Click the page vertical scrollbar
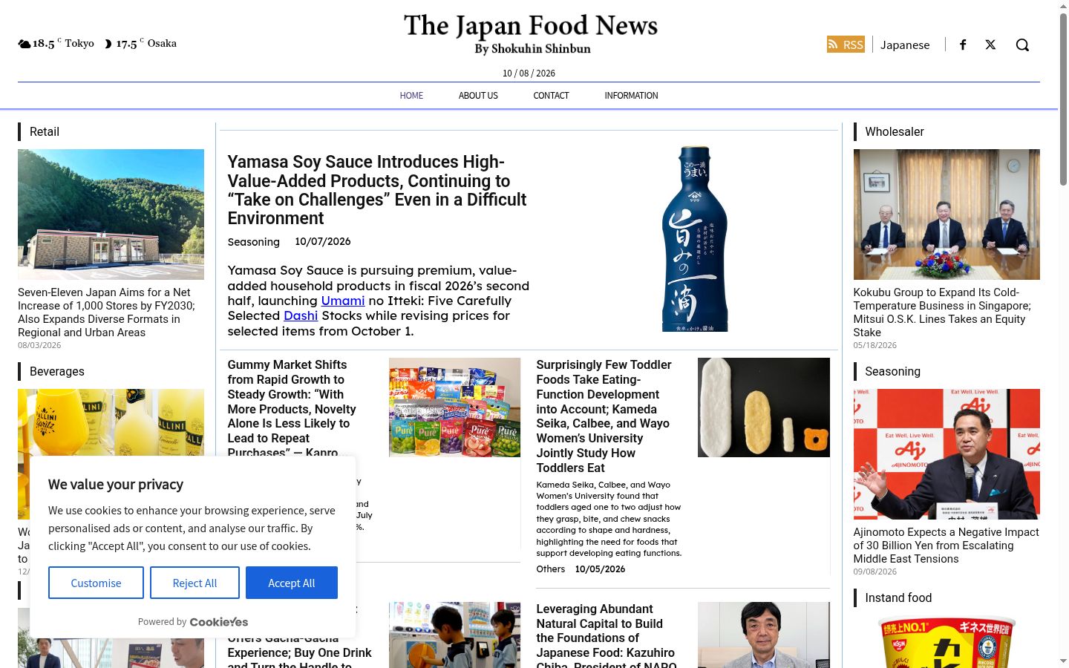This screenshot has height=668, width=1069. tap(1063, 98)
